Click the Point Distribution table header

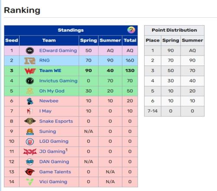174,30
